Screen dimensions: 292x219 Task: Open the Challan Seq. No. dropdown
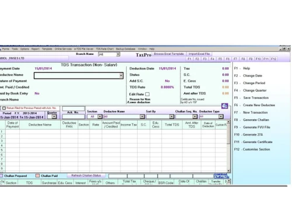(195, 116)
